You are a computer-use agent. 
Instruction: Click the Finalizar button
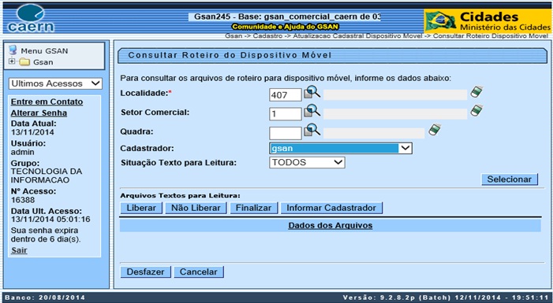[x=253, y=208]
